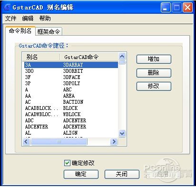The image size is (196, 187).
Task: Click the list's scroll down arrow
Action: pyautogui.click(x=122, y=133)
